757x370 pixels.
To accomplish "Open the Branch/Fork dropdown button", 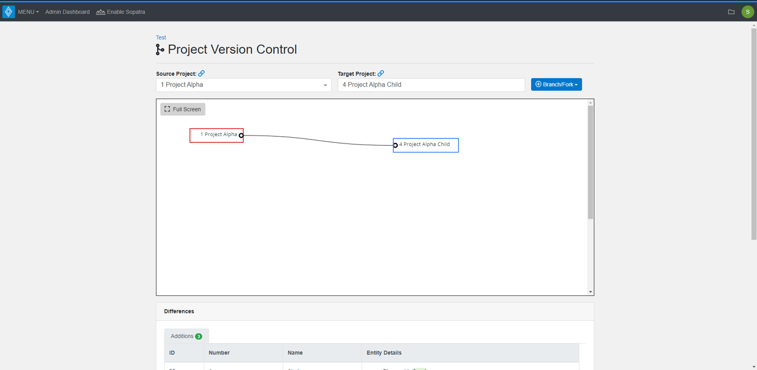I will (x=556, y=85).
